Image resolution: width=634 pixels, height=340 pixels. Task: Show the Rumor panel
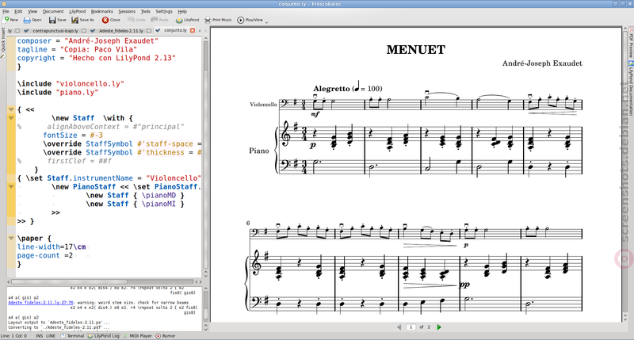[166, 336]
